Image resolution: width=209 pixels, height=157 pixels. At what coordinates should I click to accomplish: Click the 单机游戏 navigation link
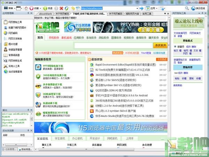pos(67,38)
